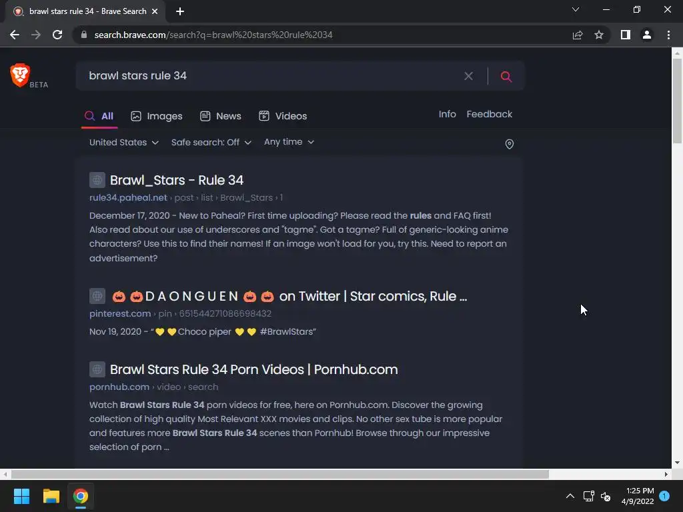Click the muted volume tray icon

coord(606,496)
